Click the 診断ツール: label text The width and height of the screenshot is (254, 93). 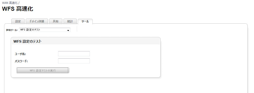[12, 30]
